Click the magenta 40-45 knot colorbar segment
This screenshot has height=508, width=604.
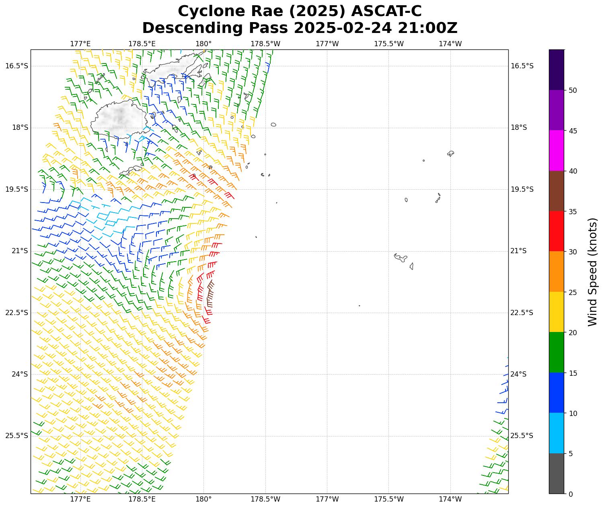[556, 150]
